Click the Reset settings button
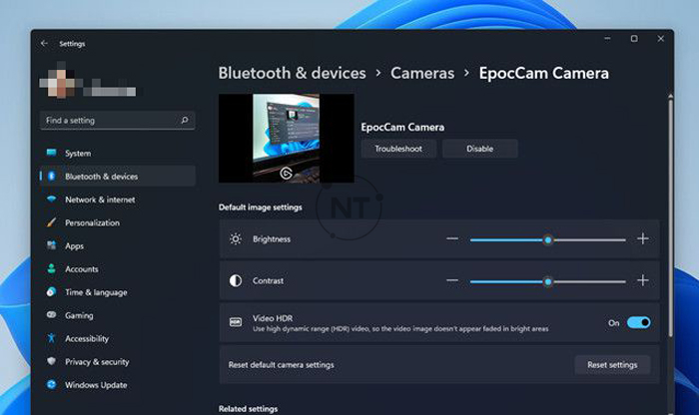 pos(612,365)
